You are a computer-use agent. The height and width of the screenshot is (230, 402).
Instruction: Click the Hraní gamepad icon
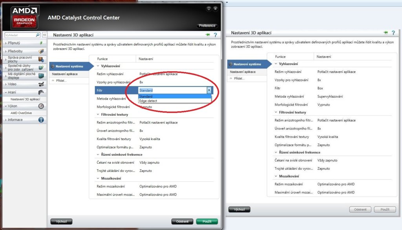click(x=41, y=92)
